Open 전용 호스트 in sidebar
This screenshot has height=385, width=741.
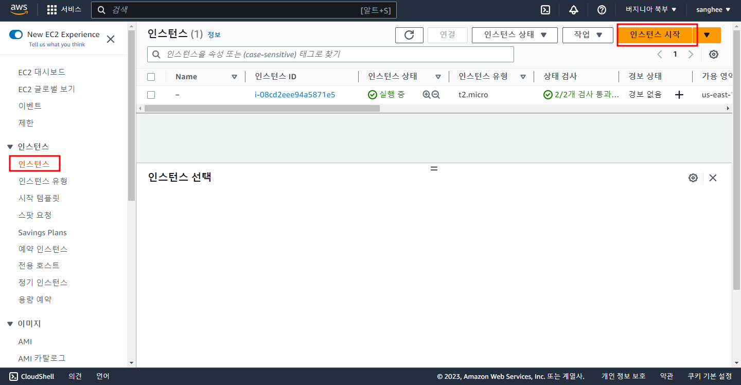click(x=39, y=266)
